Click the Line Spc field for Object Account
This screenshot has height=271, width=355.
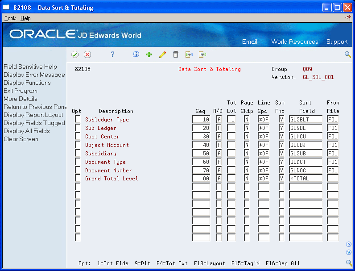[264, 145]
